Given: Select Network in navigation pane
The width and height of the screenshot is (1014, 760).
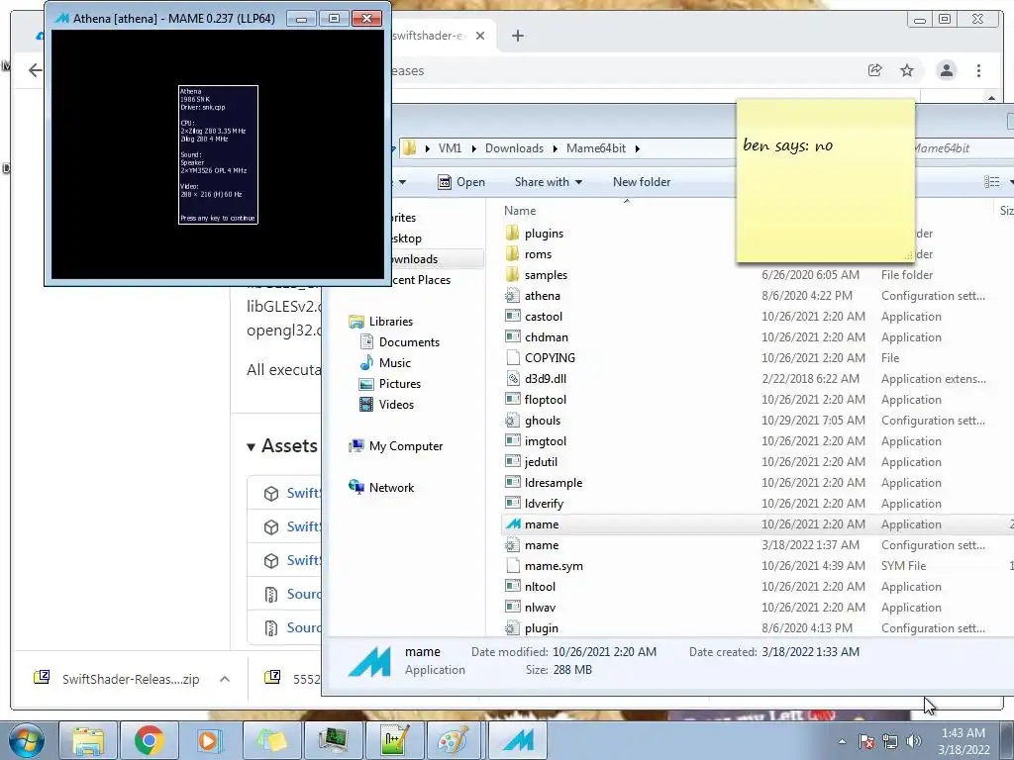Looking at the screenshot, I should 391,487.
